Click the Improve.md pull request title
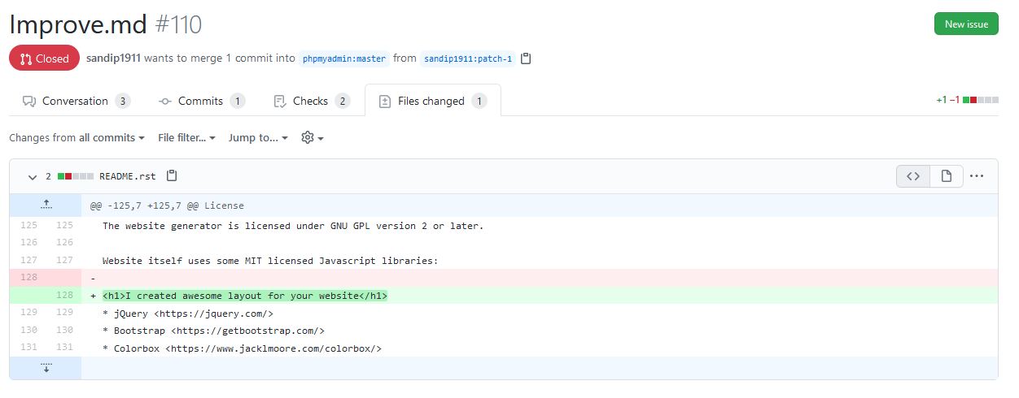Screen dimensions: 1019x398 (78, 24)
